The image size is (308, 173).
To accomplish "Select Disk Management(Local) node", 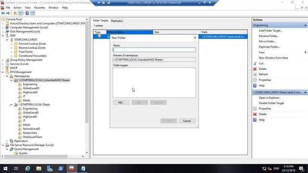I will click(25, 31).
